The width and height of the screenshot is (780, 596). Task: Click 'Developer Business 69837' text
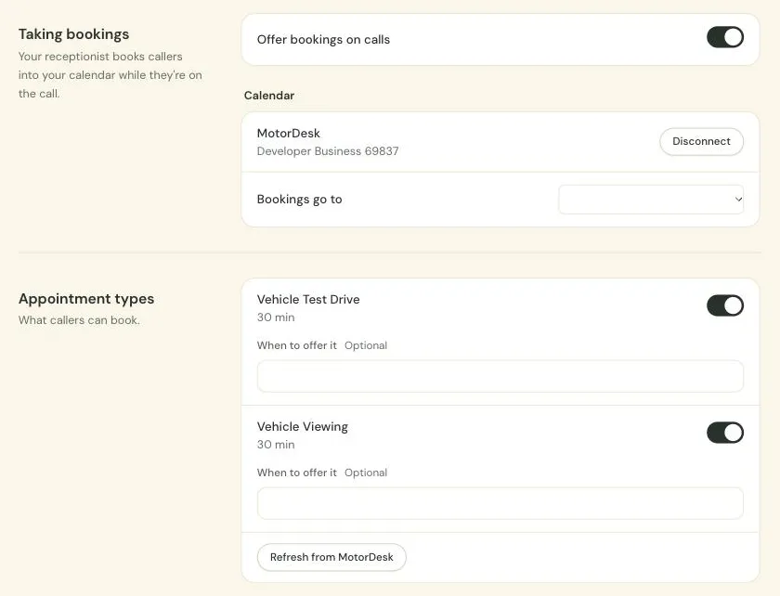pos(327,151)
